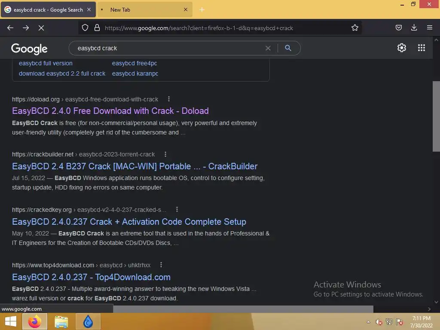
Task: Open options for the doload.org result
Action: pos(168,99)
